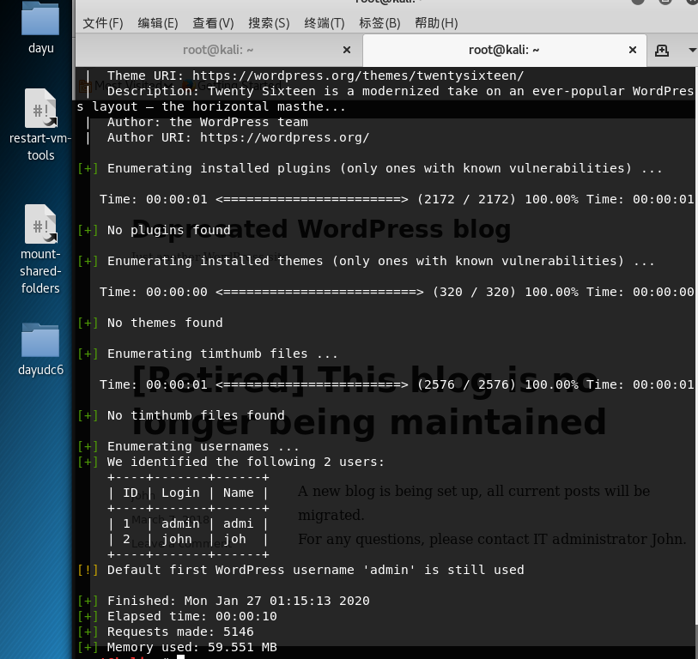Image resolution: width=698 pixels, height=659 pixels.
Task: Open the 查看(V) menu
Action: (213, 23)
